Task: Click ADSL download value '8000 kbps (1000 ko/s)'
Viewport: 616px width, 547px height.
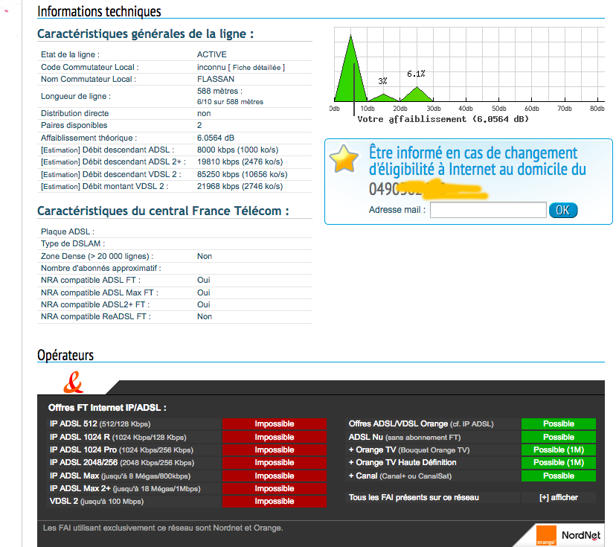Action: click(237, 150)
